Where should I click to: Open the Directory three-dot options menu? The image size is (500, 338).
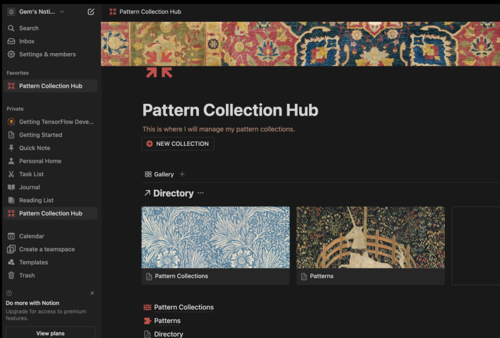tap(201, 193)
